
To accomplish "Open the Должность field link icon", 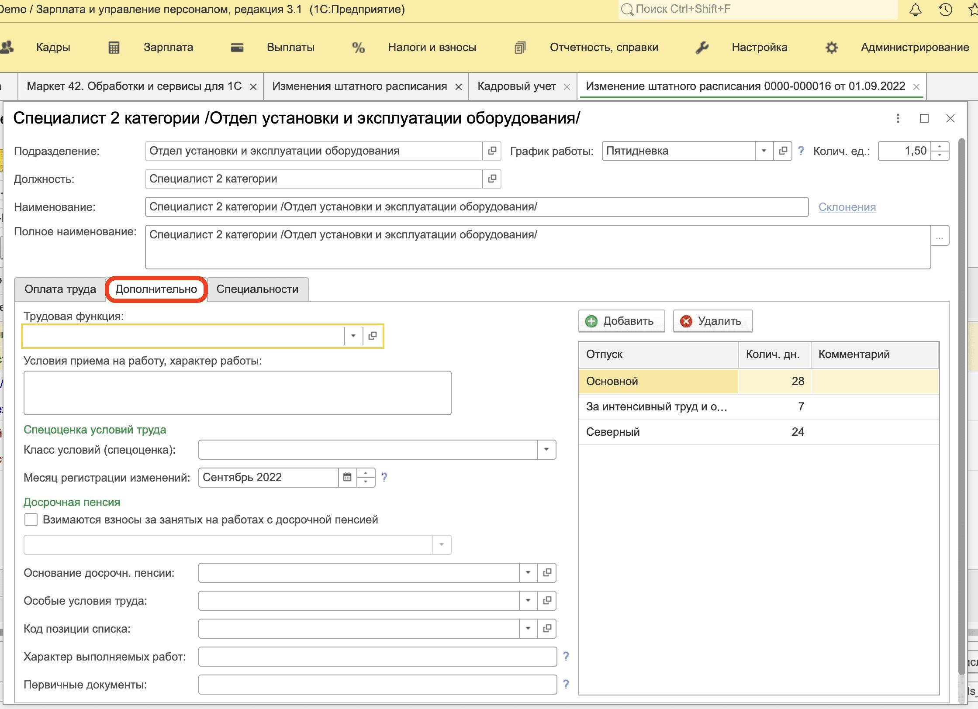I will click(492, 179).
